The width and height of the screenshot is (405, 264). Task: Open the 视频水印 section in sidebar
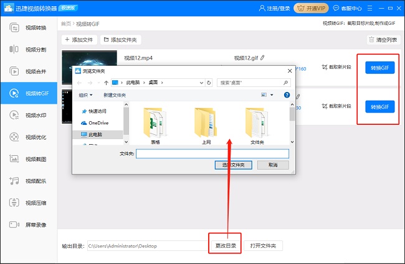(x=29, y=115)
